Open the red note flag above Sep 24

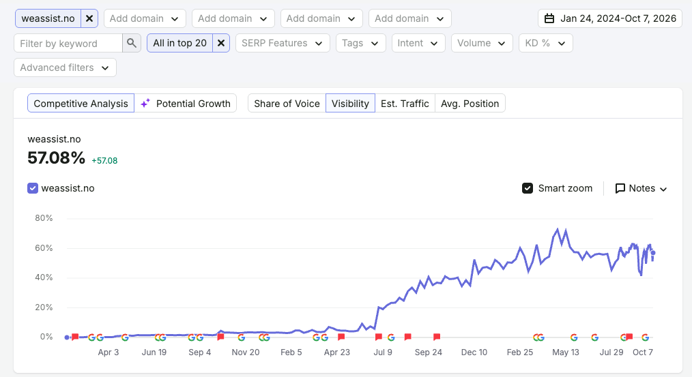(x=437, y=337)
